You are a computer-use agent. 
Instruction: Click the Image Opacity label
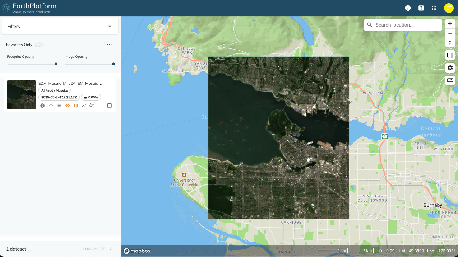coord(76,57)
